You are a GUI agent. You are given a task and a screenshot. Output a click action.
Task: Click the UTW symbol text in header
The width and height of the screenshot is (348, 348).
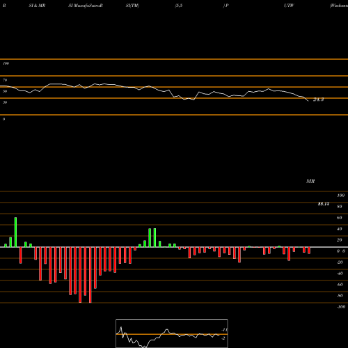point(289,6)
